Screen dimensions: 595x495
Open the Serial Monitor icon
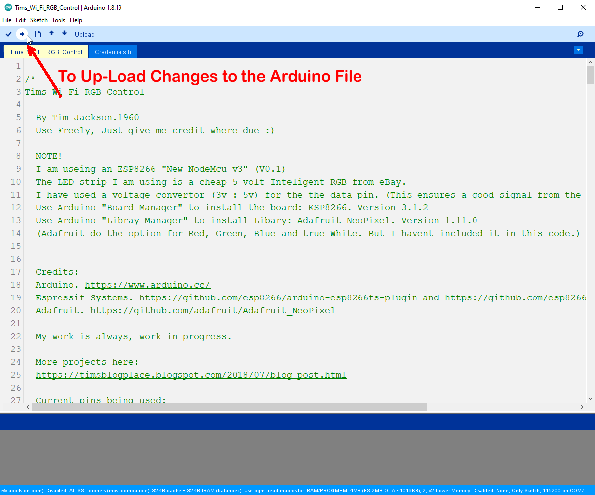(581, 34)
